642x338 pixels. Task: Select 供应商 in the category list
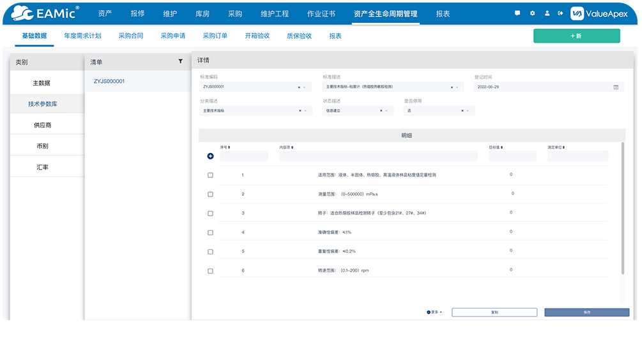[43, 125]
